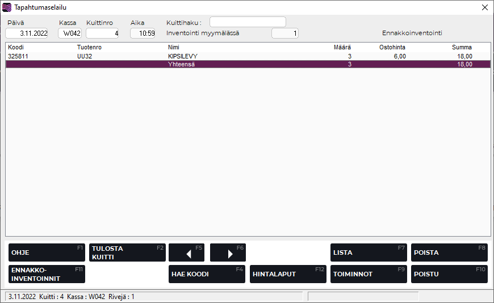Click the right arrow F6 button
This screenshot has height=303, width=494.
click(228, 253)
